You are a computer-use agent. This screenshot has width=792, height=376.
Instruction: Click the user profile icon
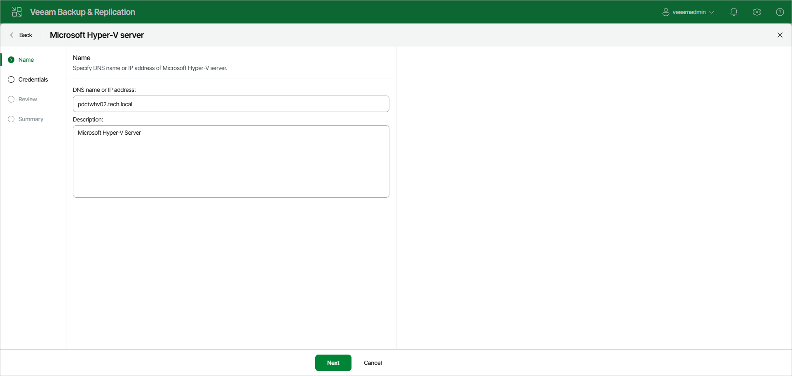click(x=666, y=12)
